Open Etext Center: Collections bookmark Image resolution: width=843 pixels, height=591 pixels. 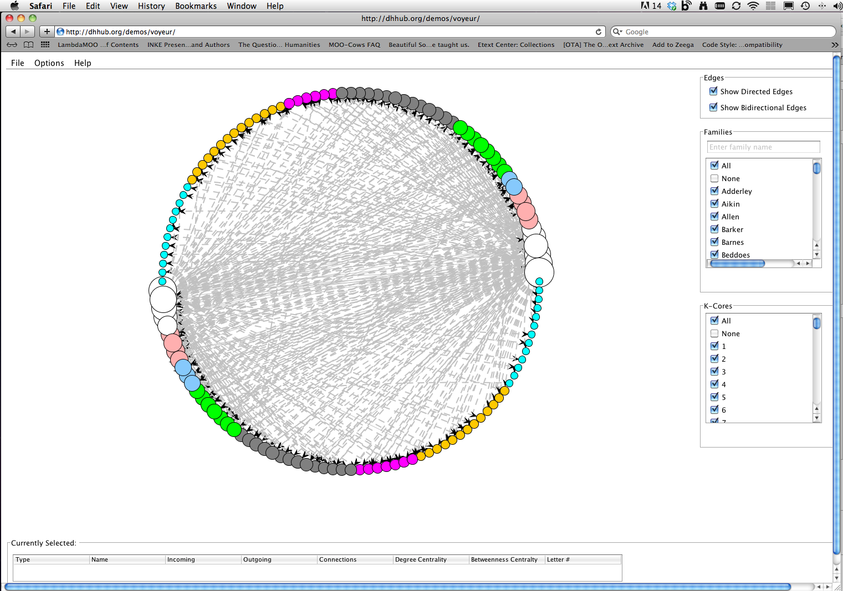click(x=516, y=45)
